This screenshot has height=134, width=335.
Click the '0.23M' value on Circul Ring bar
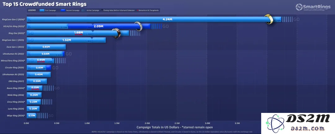pos(33,102)
